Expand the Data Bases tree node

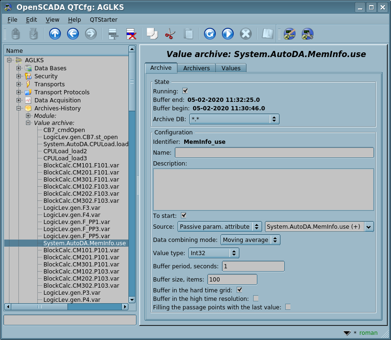pyautogui.click(x=19, y=68)
